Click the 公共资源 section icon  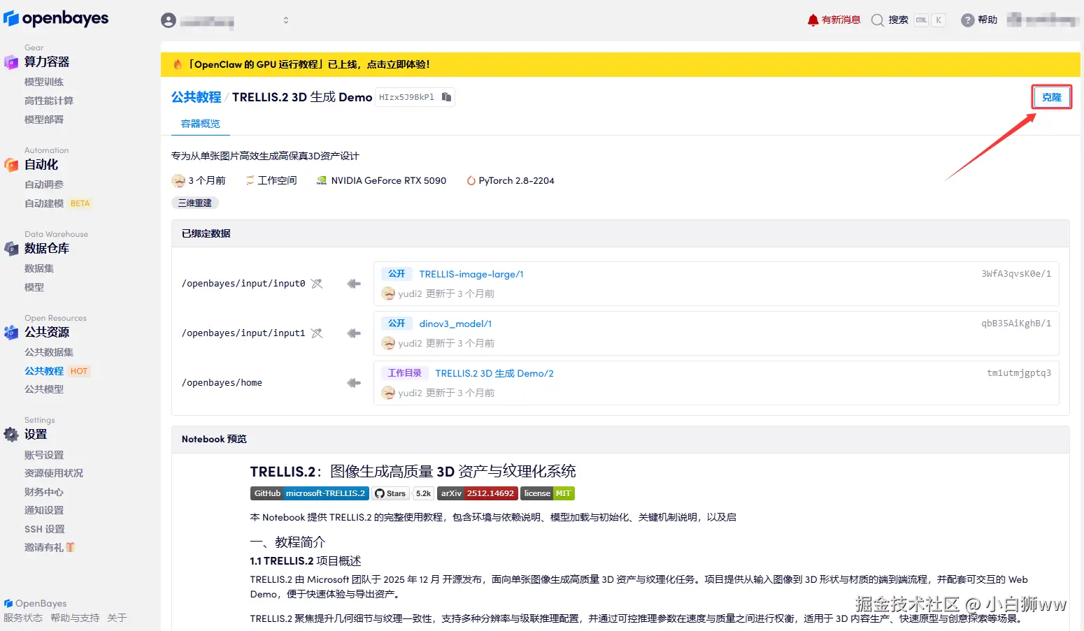pos(11,333)
